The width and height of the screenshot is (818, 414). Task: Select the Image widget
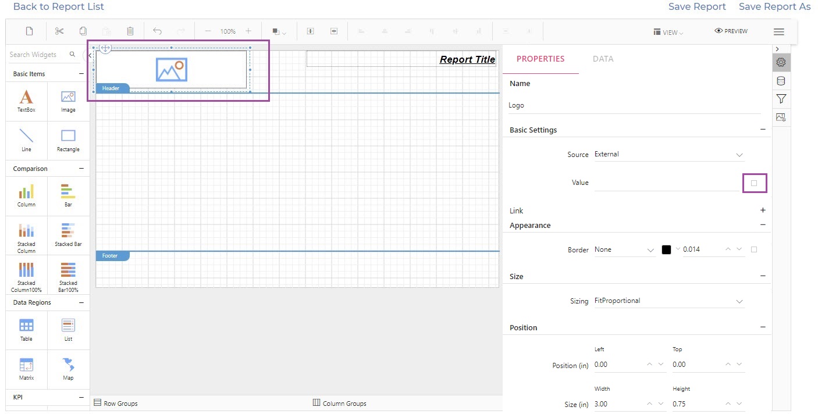pyautogui.click(x=68, y=101)
